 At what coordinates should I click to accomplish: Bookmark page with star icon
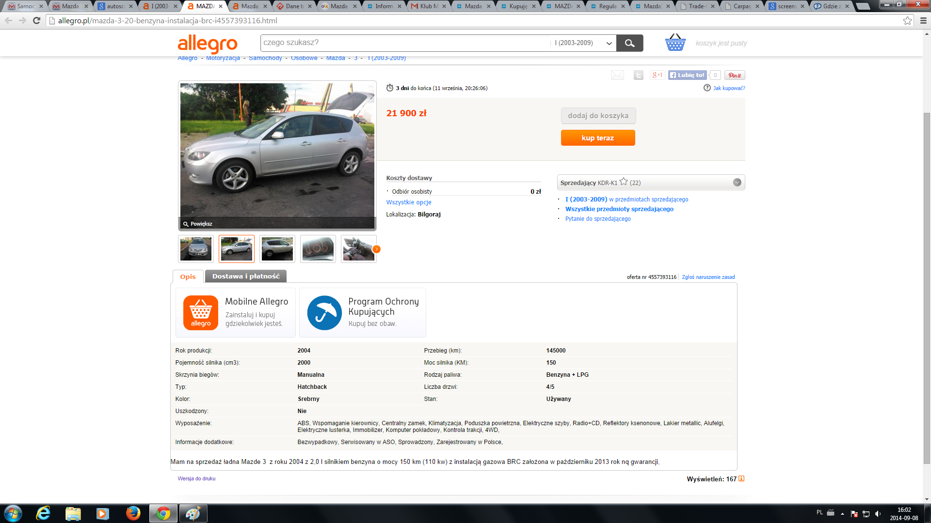coord(907,20)
